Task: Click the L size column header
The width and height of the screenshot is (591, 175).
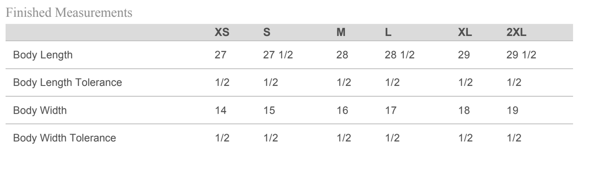Action: 388,33
